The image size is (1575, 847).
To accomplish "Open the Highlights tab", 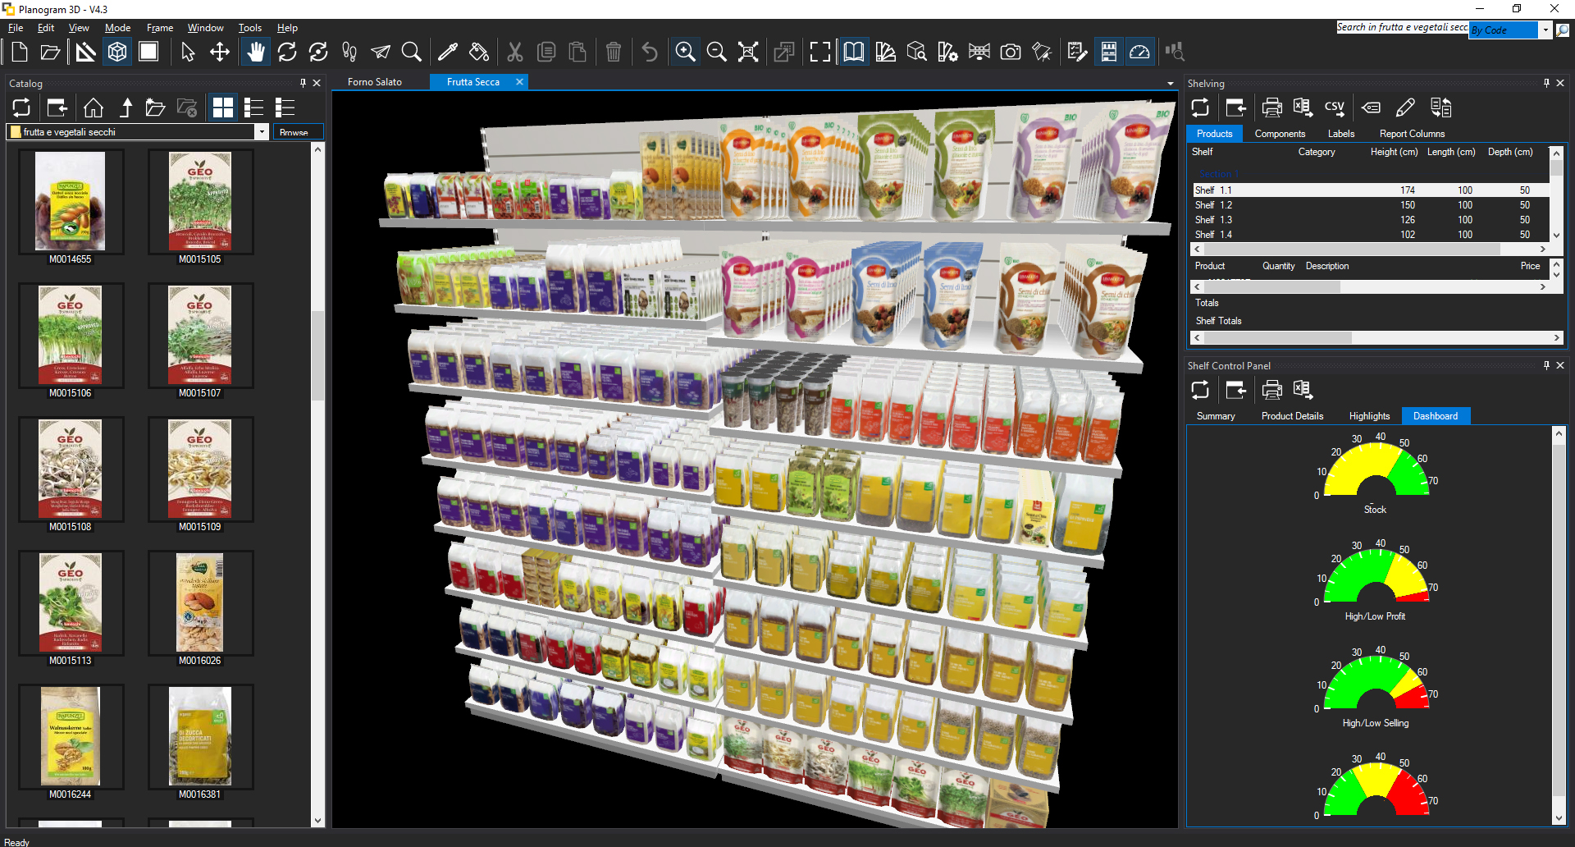I will (x=1369, y=416).
